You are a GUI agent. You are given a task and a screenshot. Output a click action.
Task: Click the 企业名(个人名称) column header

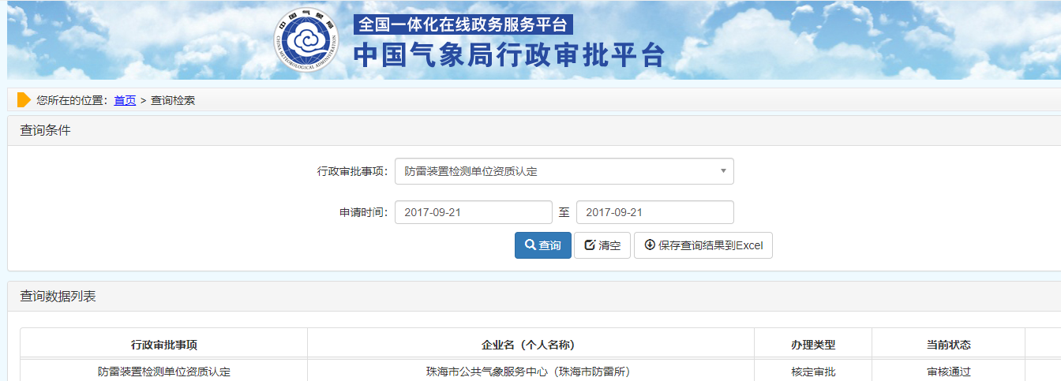(x=530, y=345)
